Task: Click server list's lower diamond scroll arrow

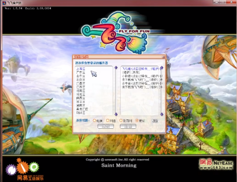Action: tap(162, 114)
